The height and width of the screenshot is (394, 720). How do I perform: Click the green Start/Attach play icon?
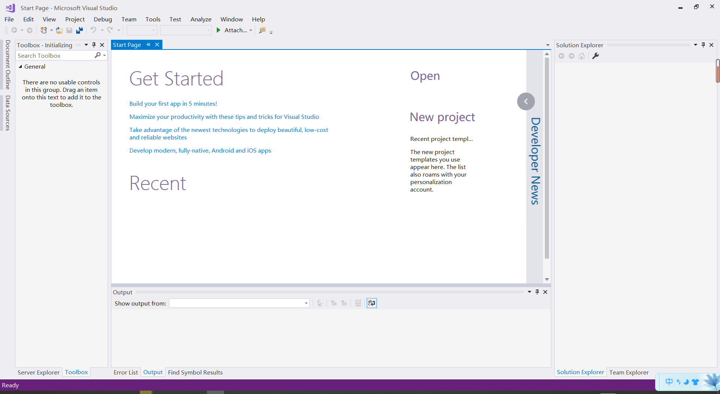[x=219, y=30]
